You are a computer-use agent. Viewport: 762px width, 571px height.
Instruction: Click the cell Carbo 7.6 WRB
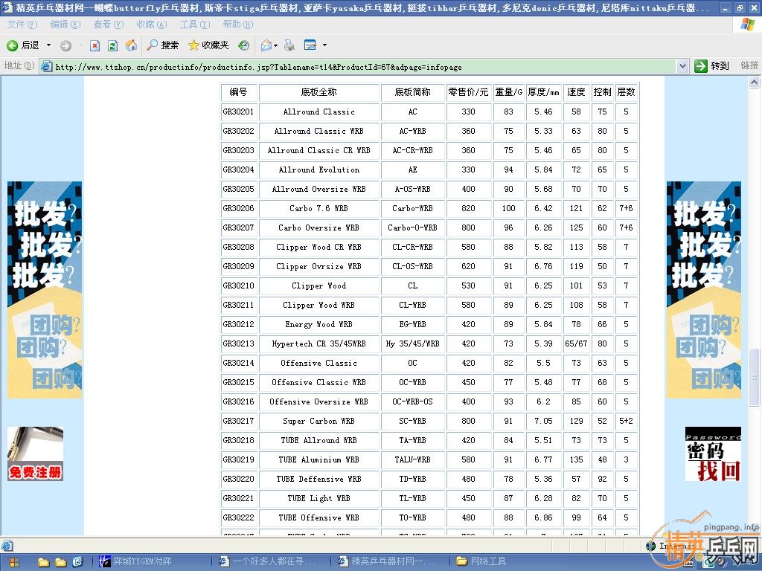(318, 208)
